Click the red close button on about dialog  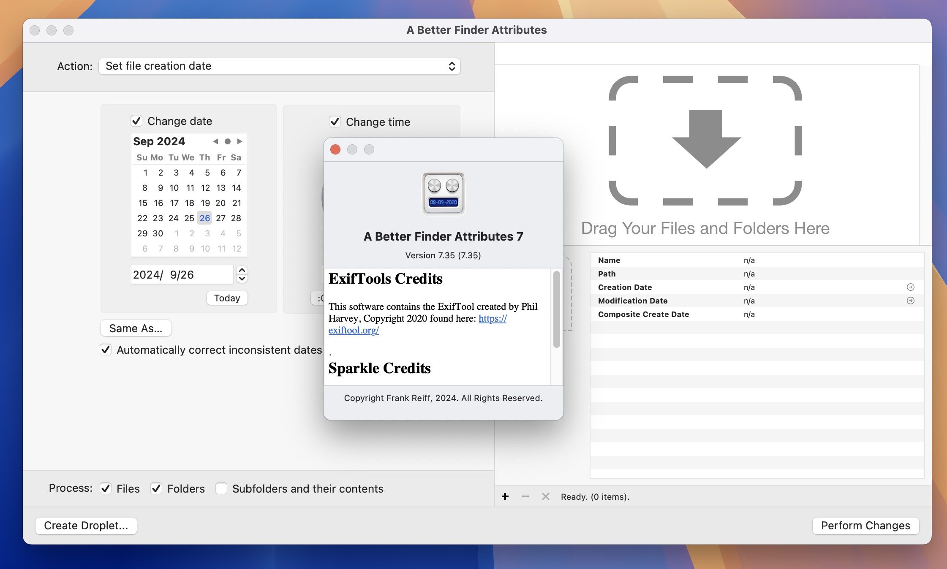coord(335,149)
